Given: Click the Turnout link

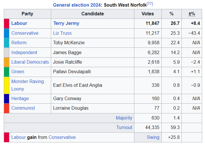Looking at the screenshot, I should [124, 127].
